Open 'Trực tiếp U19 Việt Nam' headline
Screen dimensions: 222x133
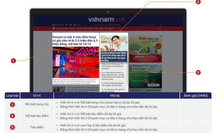83,89
